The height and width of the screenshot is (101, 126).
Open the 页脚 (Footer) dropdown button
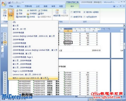coord(11,14)
